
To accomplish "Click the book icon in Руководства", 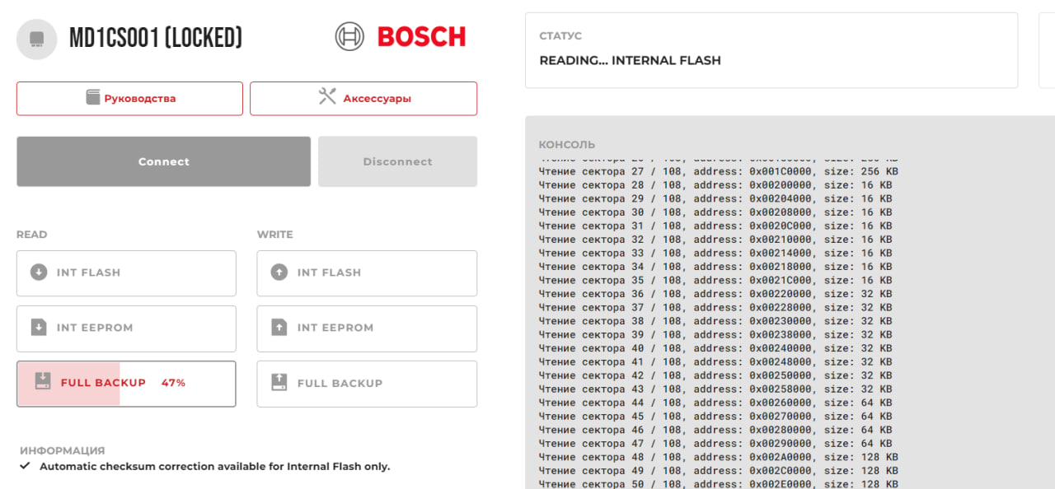I will [93, 97].
